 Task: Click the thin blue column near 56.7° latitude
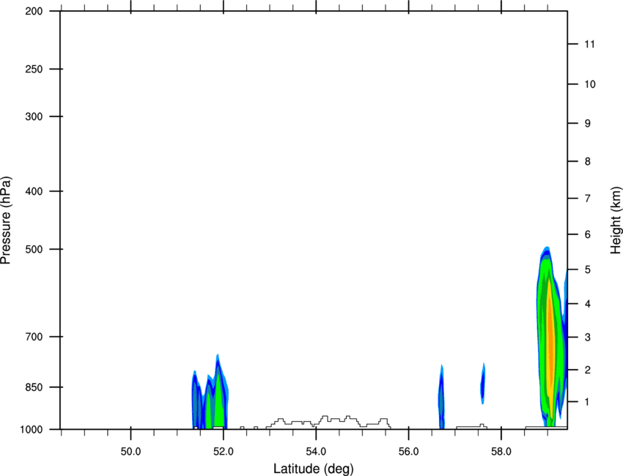click(x=441, y=397)
